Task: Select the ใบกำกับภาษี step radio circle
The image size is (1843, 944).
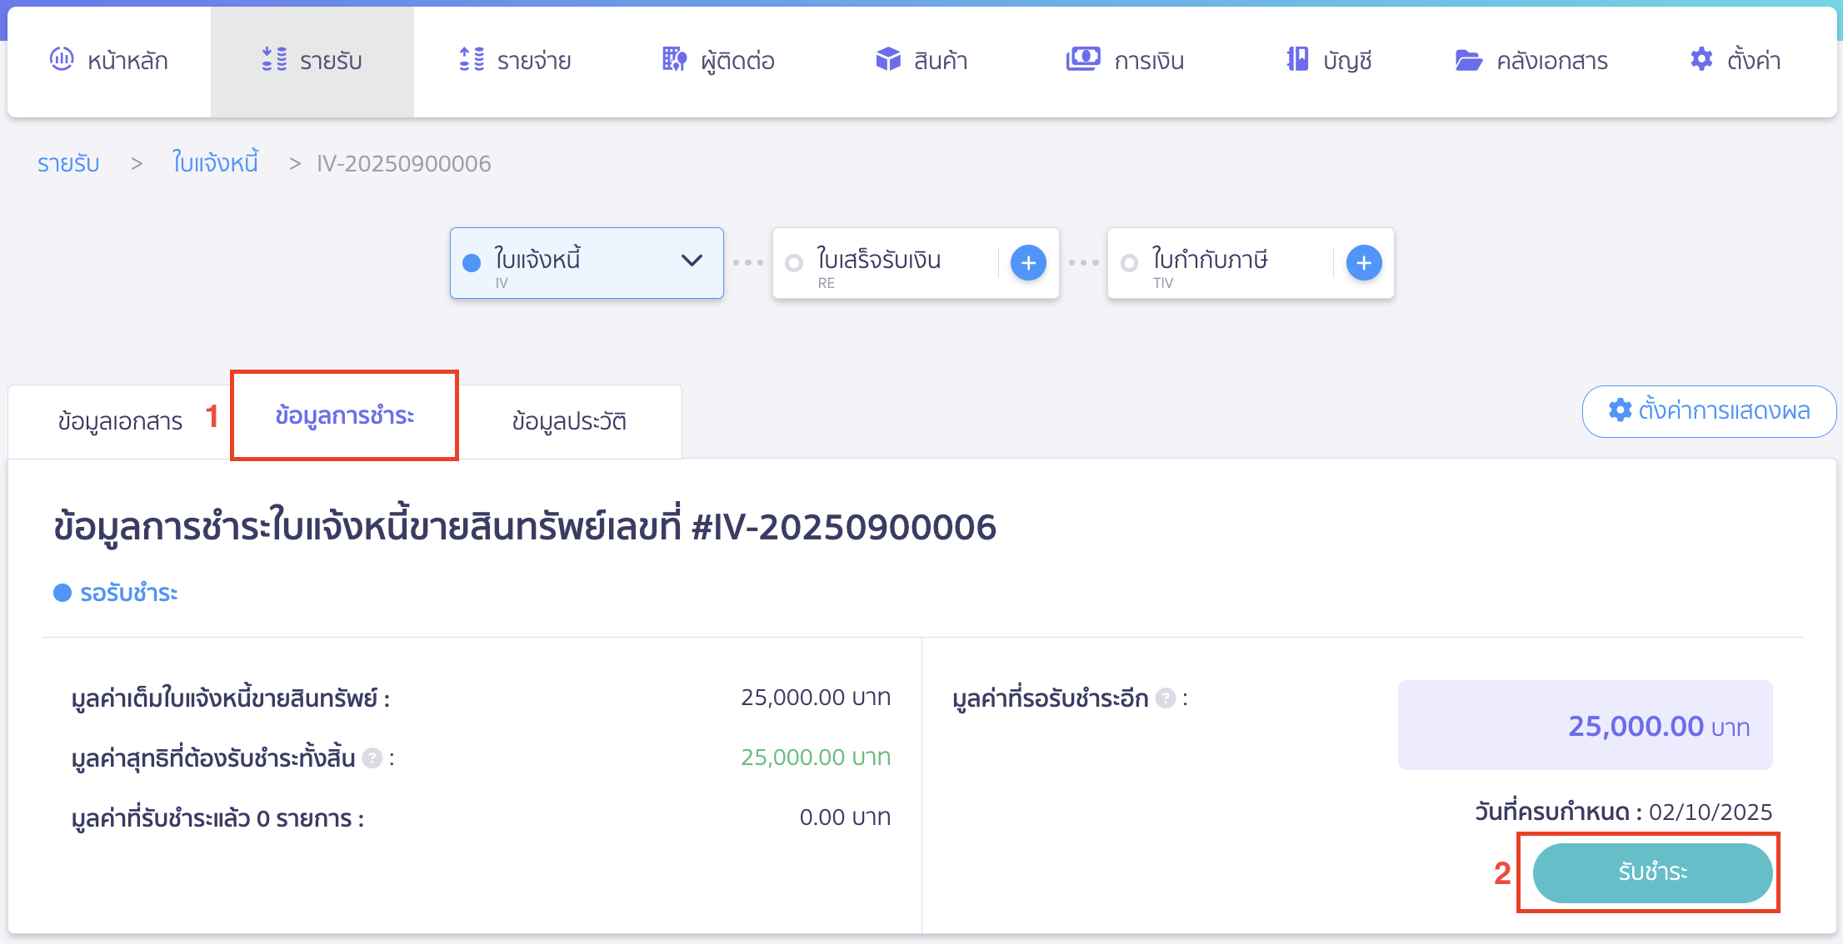Action: [1130, 261]
